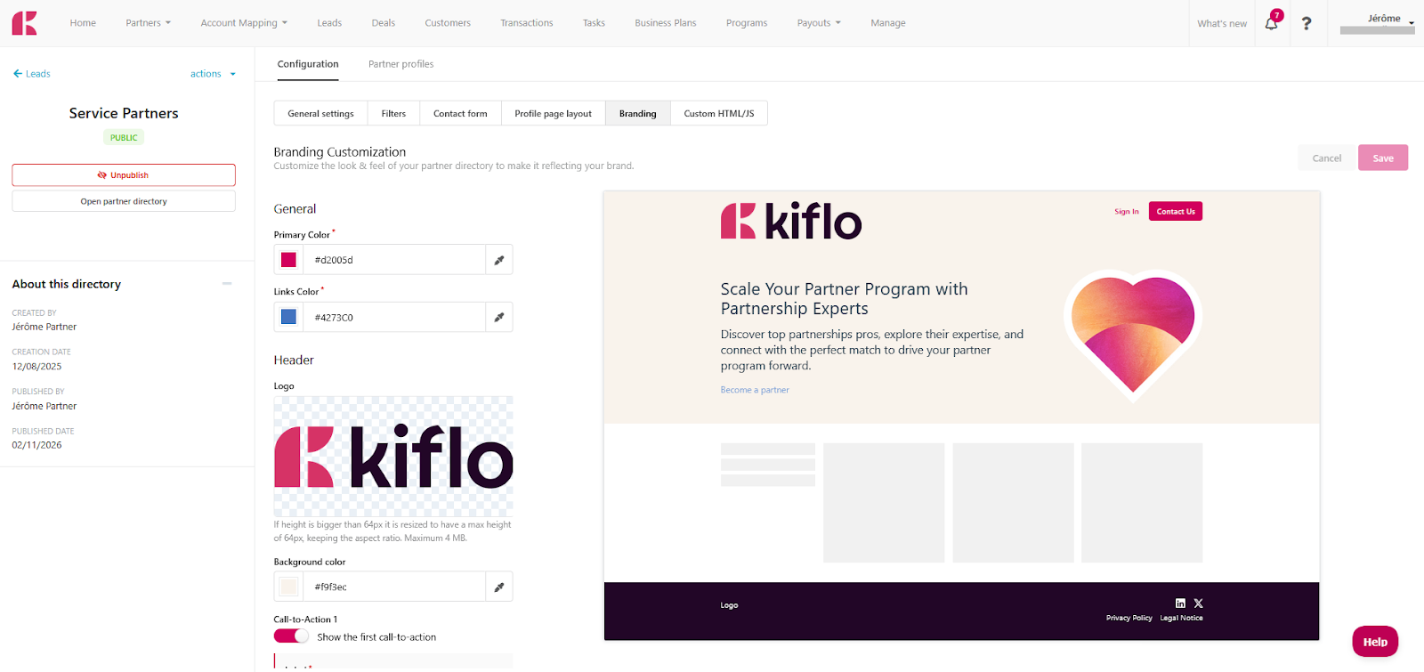This screenshot has height=672, width=1424.
Task: Open the Contact form tab
Action: pos(460,114)
